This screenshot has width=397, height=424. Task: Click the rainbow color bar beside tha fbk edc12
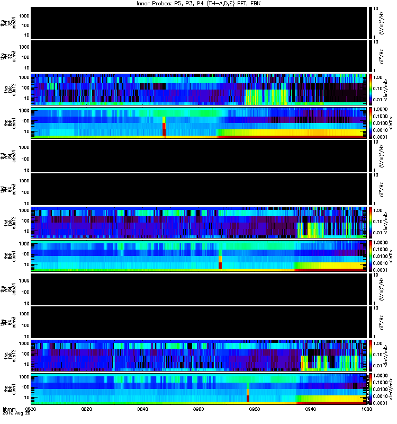coord(370,90)
